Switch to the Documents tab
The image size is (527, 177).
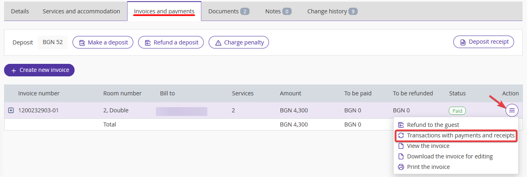228,11
